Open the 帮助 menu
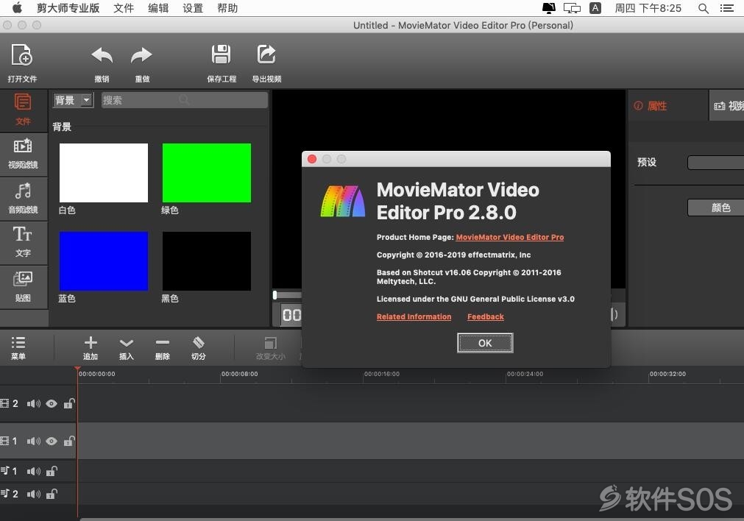This screenshot has width=744, height=521. 227,8
